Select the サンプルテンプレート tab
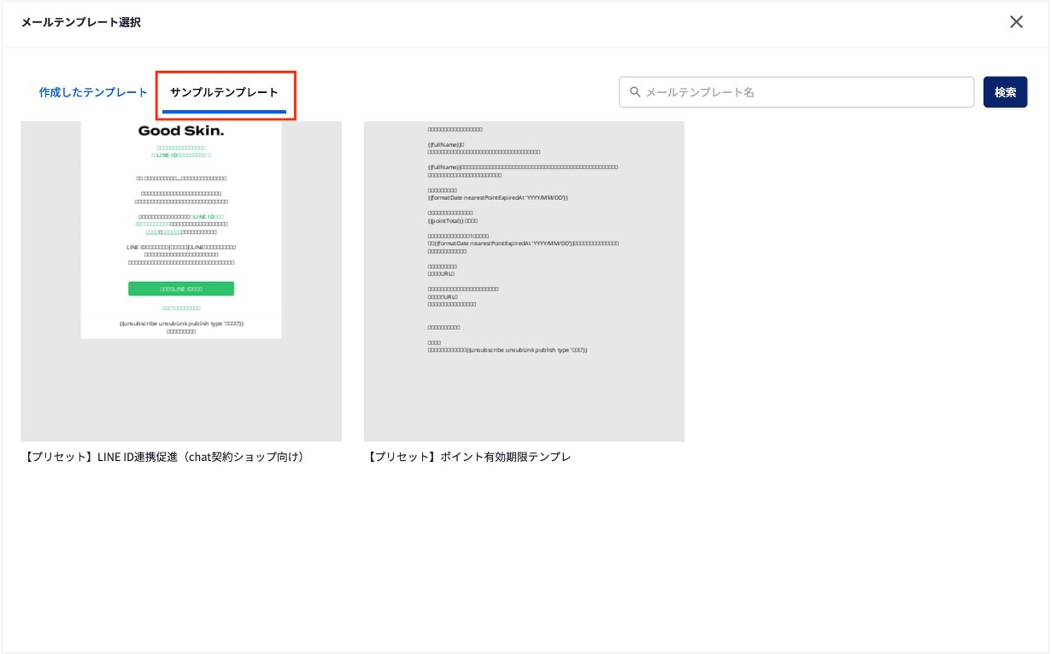 click(224, 92)
